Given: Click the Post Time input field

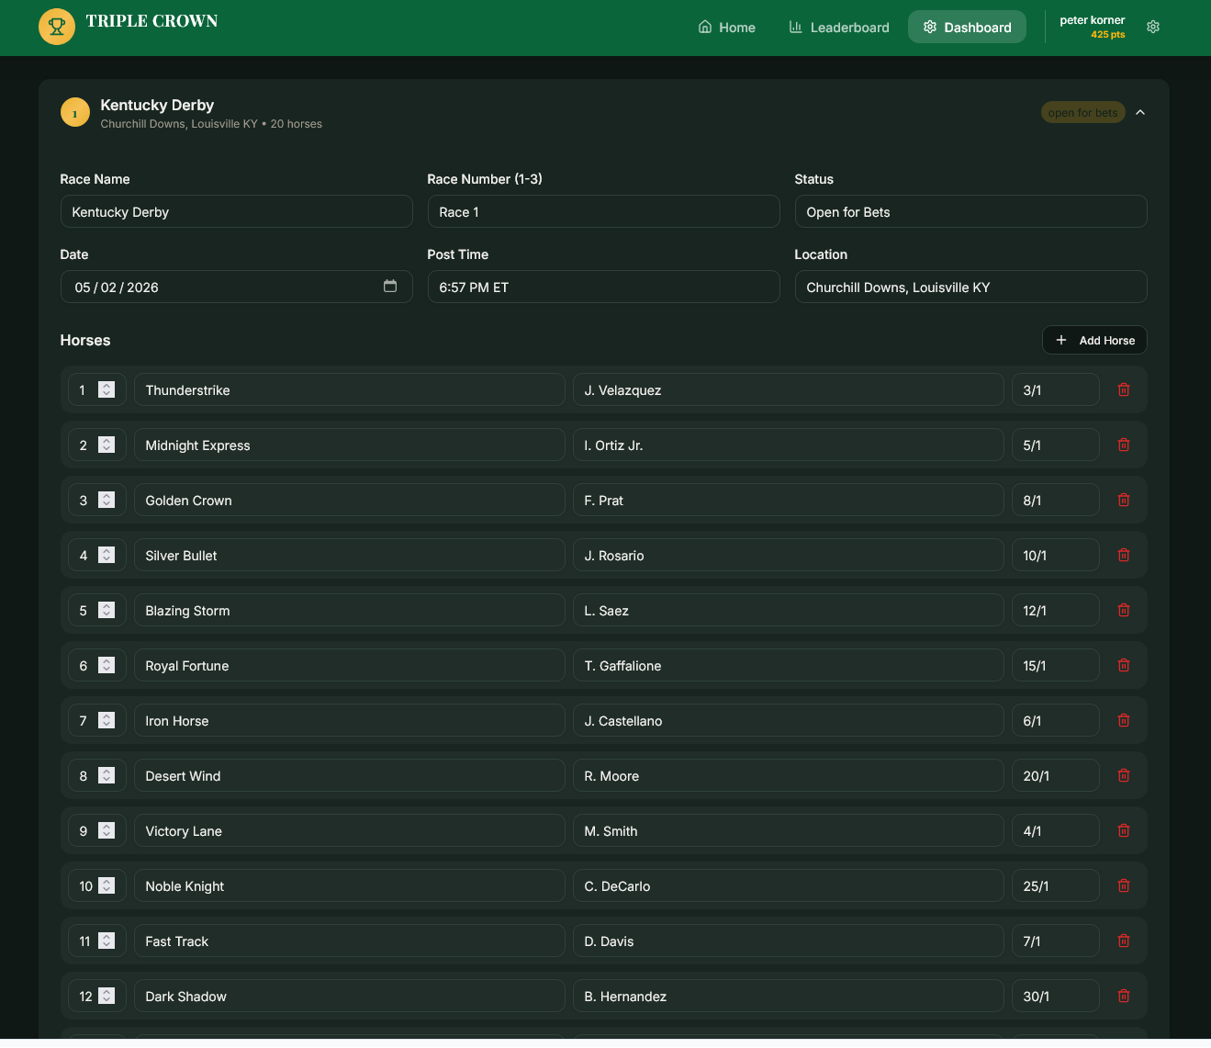Looking at the screenshot, I should click(x=603, y=287).
